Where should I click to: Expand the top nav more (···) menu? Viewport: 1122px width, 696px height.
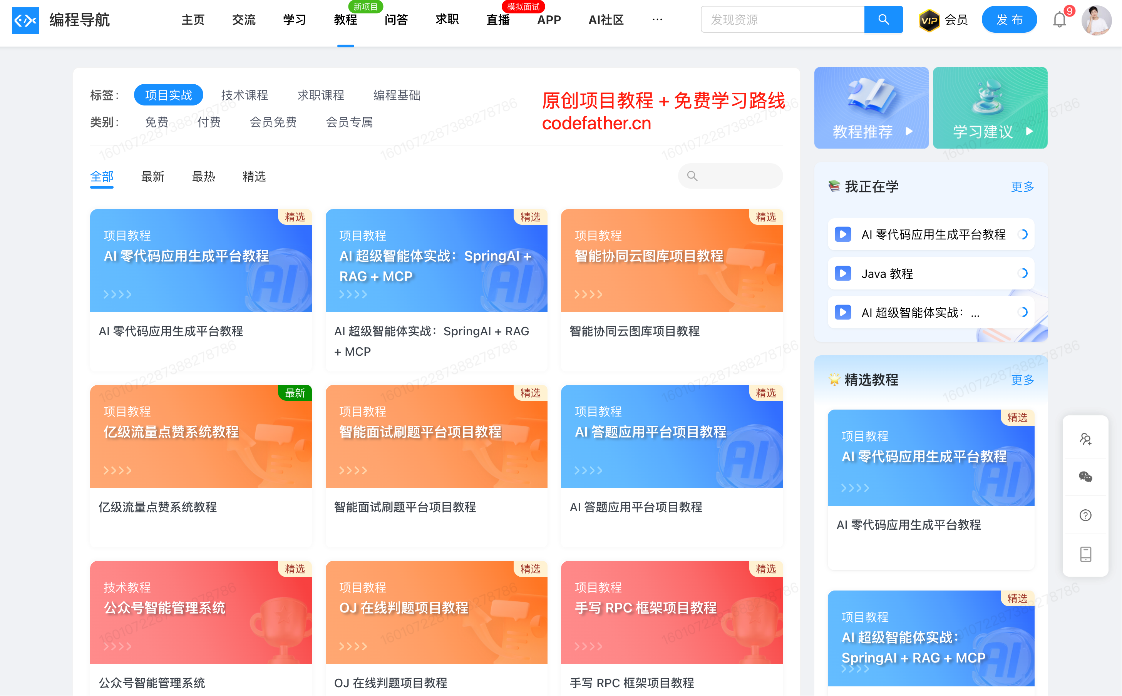tap(657, 19)
